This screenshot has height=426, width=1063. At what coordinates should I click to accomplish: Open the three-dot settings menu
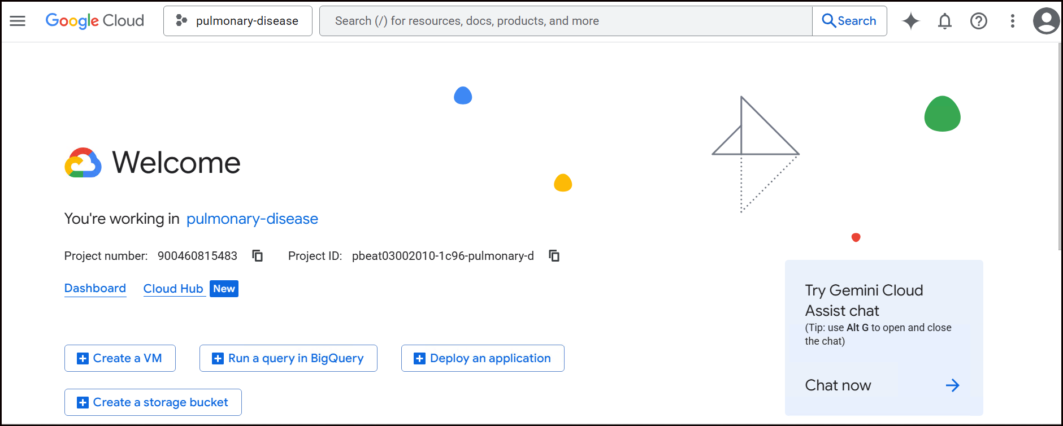[1013, 21]
